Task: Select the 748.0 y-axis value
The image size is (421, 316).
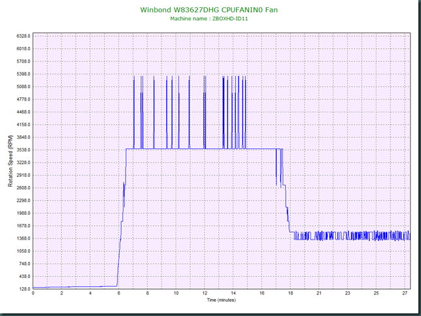Action: point(25,264)
